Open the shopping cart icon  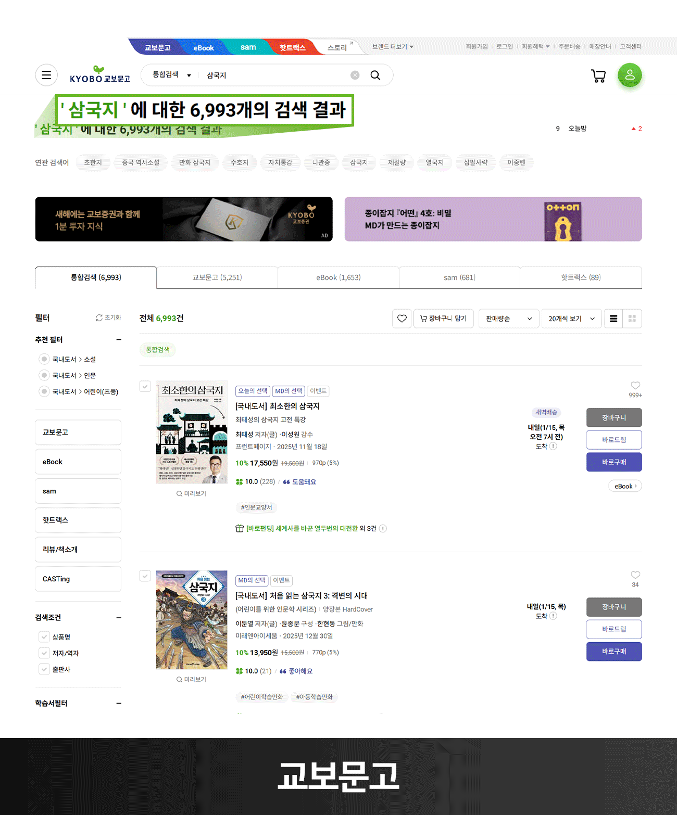click(598, 76)
